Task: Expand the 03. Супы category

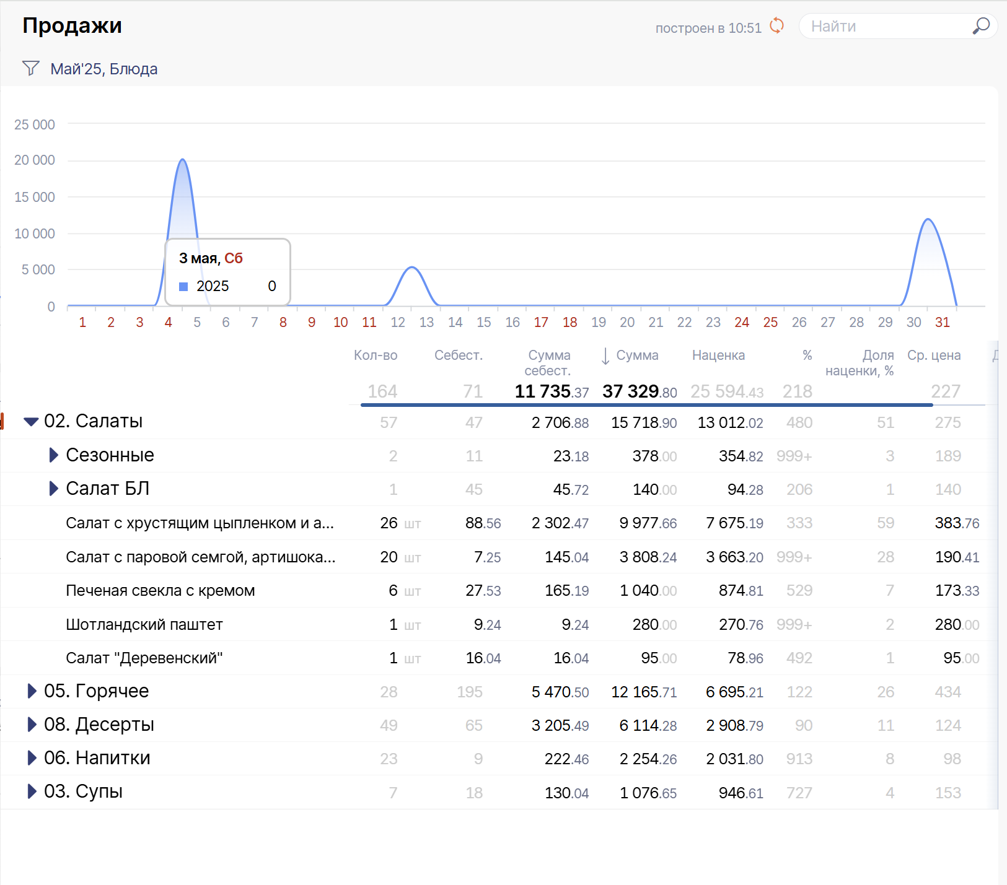Action: (32, 791)
